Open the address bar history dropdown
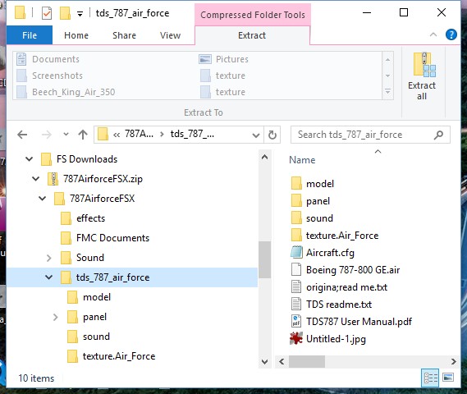This screenshot has width=467, height=394. pyautogui.click(x=256, y=135)
